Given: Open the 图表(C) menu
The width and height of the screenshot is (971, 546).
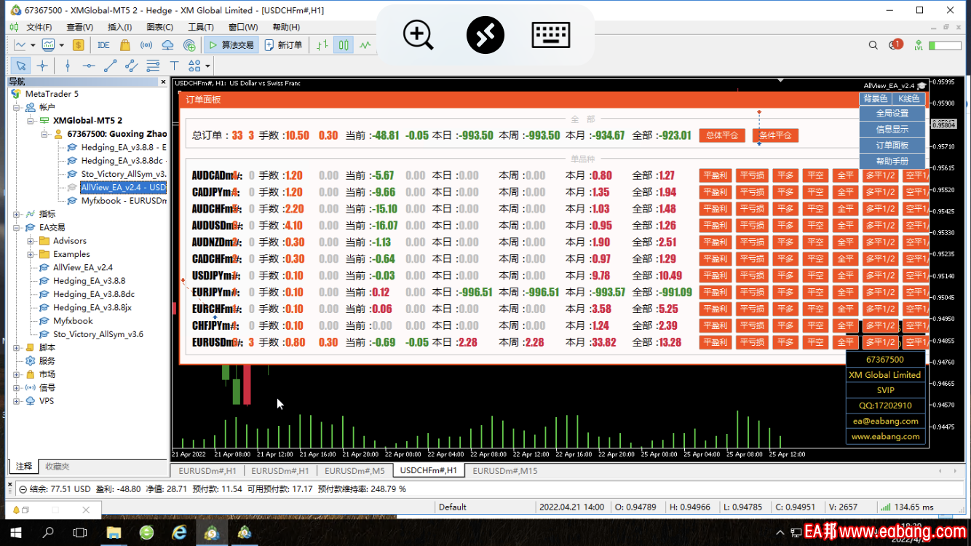Looking at the screenshot, I should point(159,27).
